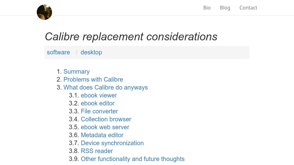The height and width of the screenshot is (165, 294).
Task: Jump to the Summary section
Action: [77, 71]
